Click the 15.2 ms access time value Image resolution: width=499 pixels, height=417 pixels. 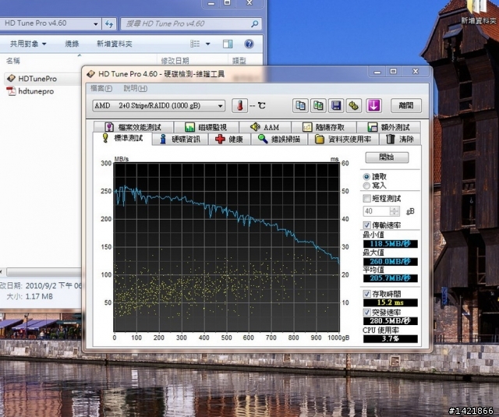coord(390,302)
